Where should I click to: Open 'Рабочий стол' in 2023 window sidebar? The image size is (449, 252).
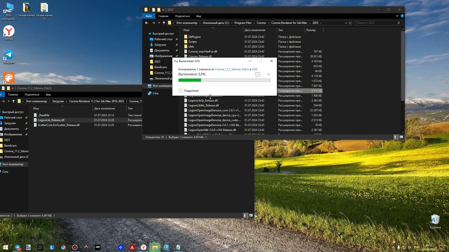coord(163,39)
